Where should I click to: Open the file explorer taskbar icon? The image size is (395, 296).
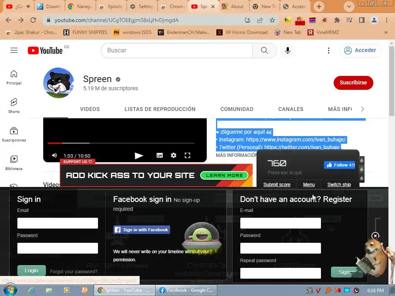[x=49, y=290]
